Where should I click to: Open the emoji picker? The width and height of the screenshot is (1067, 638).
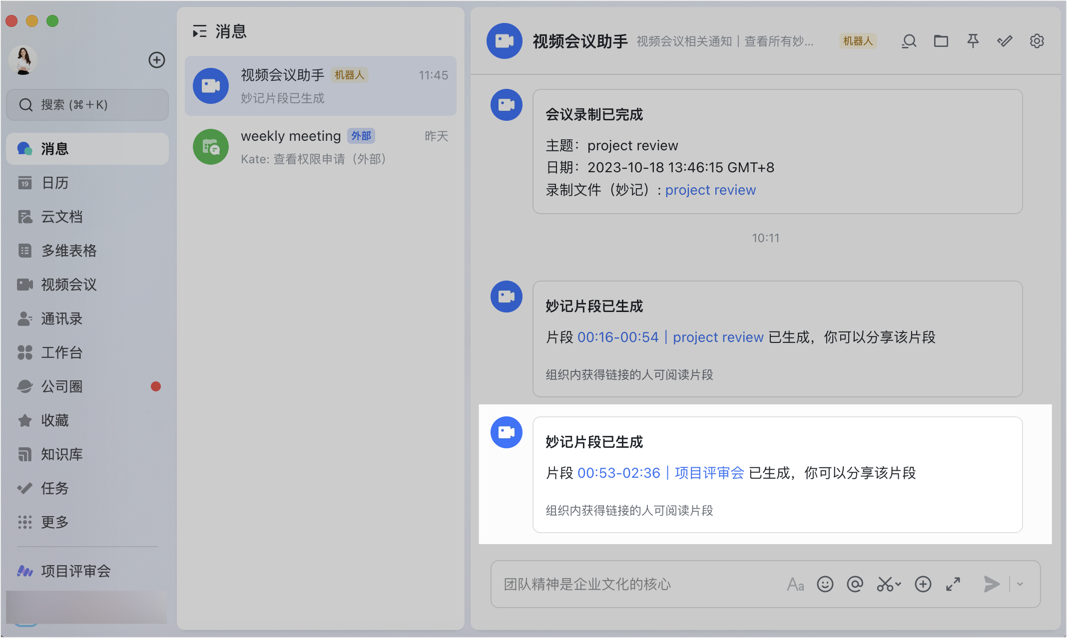pos(825,584)
